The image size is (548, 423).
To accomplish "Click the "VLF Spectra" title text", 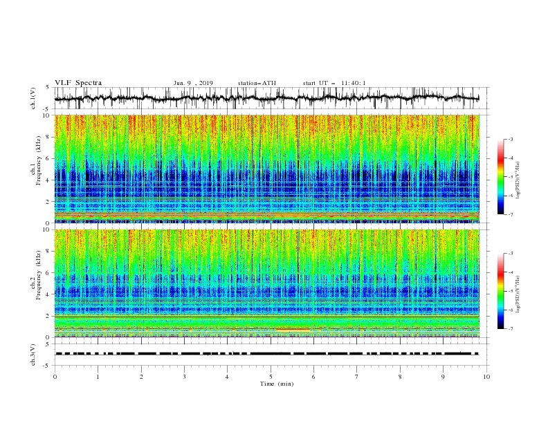I will click(78, 83).
